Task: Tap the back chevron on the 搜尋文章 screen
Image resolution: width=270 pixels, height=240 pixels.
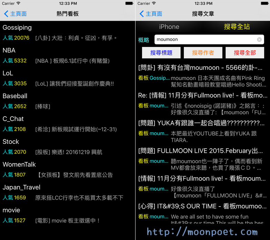Action: tap(141, 14)
